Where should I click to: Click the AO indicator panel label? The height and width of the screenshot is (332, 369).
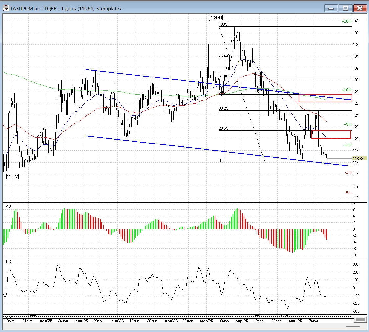pos(8,206)
